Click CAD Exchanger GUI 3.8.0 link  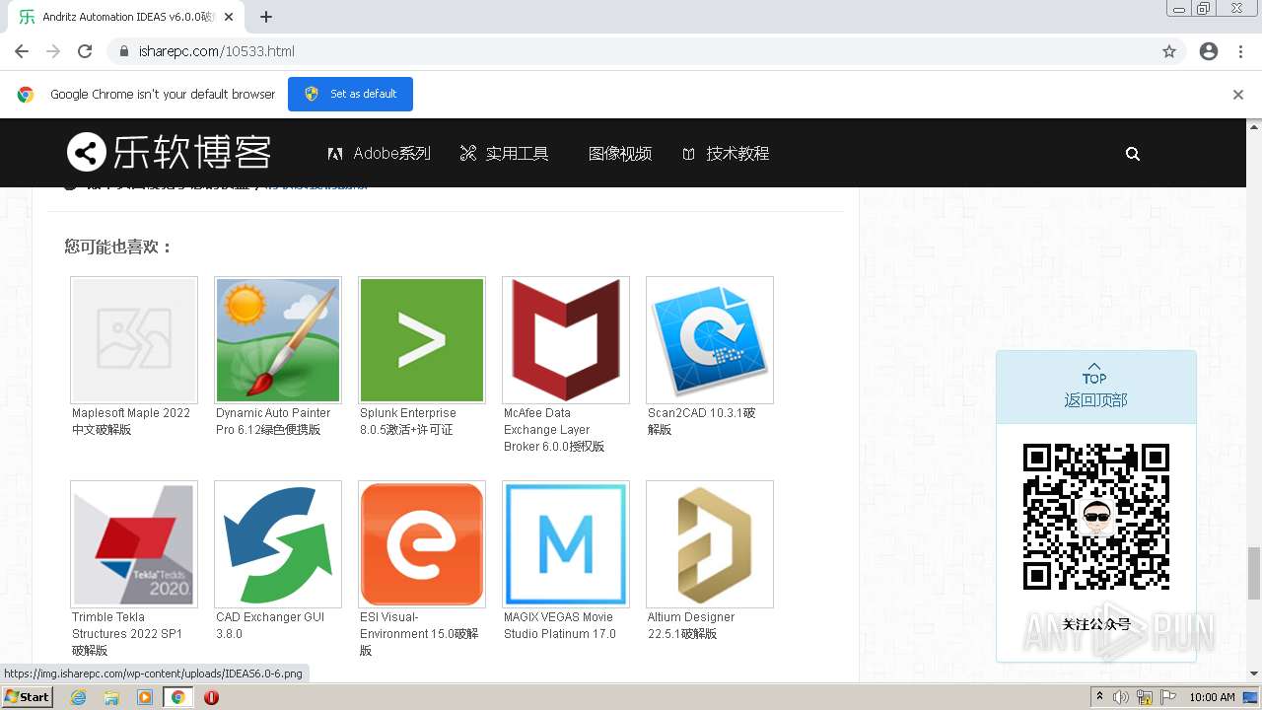coord(270,625)
